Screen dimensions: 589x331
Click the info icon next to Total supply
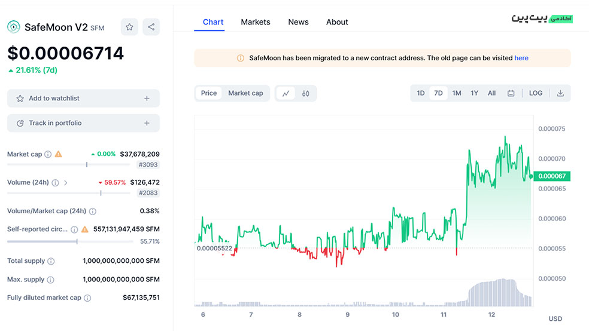click(x=51, y=261)
